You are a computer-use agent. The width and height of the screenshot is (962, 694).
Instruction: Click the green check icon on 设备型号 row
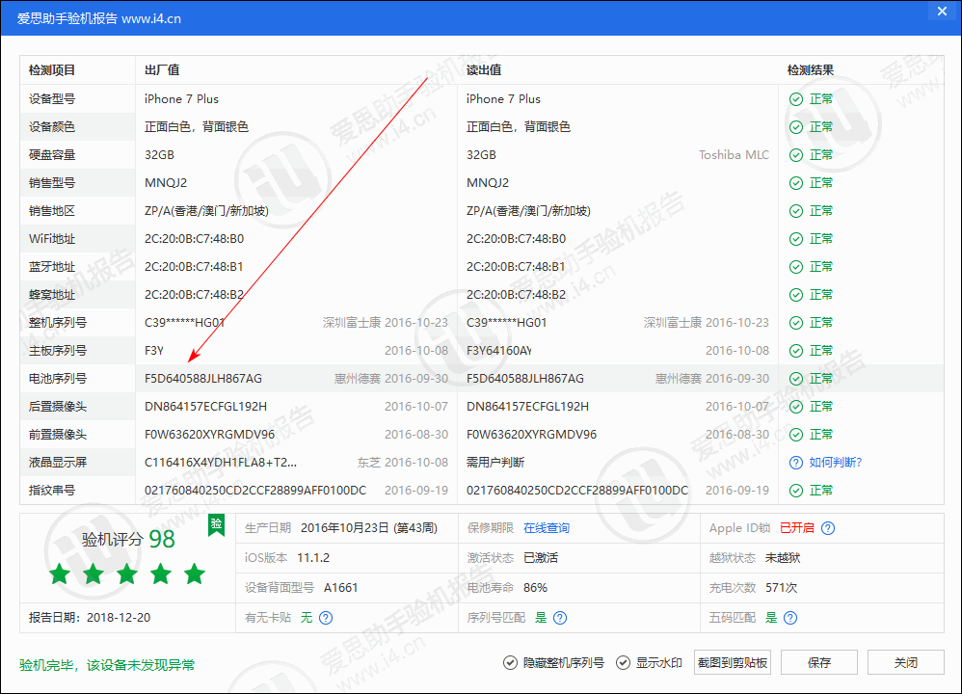(796, 98)
